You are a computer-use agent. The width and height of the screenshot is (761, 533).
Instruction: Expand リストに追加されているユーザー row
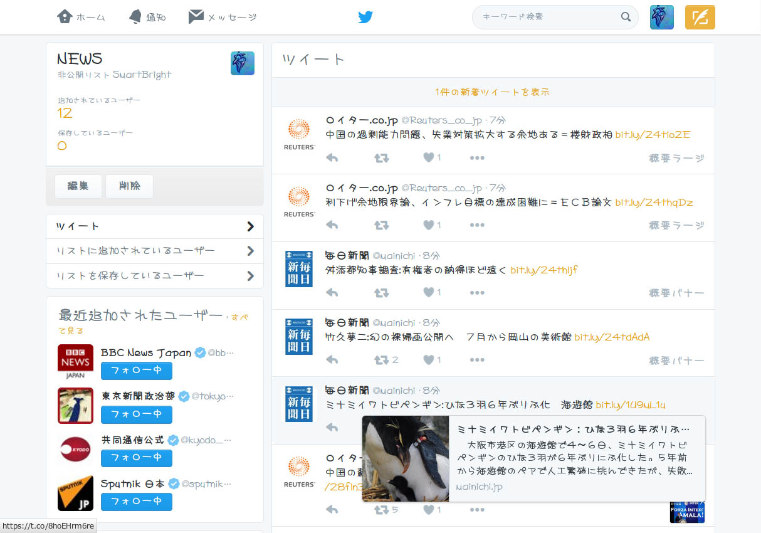155,251
